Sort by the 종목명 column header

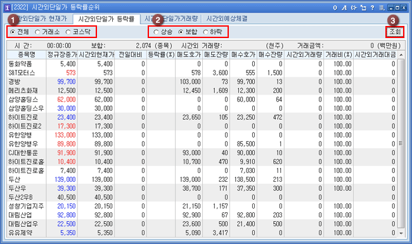27,55
